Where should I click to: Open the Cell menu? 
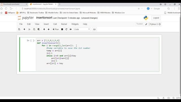[x=55, y=24]
